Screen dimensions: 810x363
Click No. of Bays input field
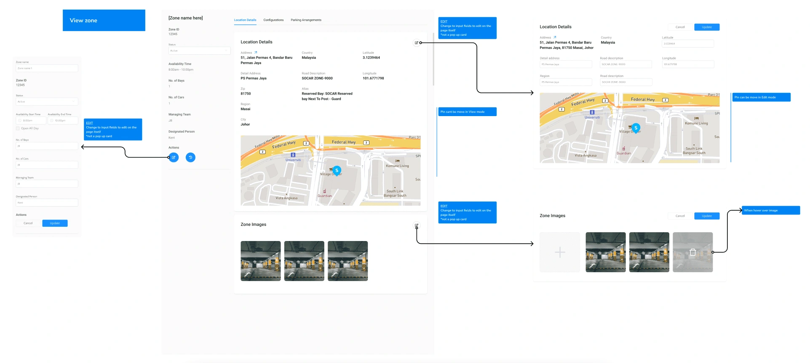tap(47, 146)
